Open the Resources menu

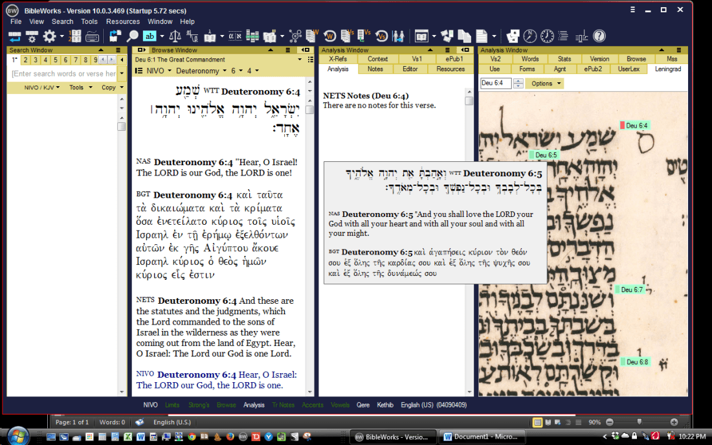pyautogui.click(x=123, y=21)
